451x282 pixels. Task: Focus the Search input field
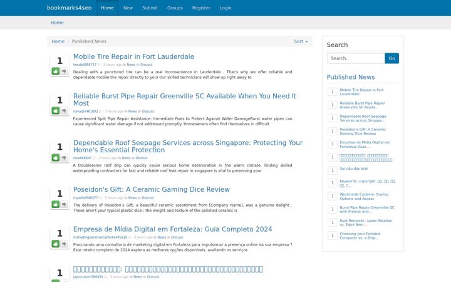click(356, 58)
